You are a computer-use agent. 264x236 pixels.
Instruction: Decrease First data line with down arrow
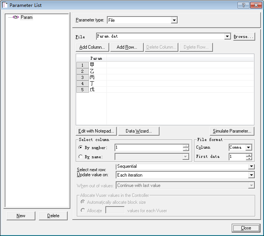tap(249, 158)
